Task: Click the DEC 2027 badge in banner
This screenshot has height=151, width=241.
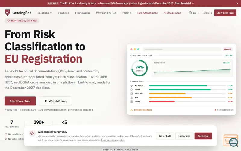Action: point(53,3)
